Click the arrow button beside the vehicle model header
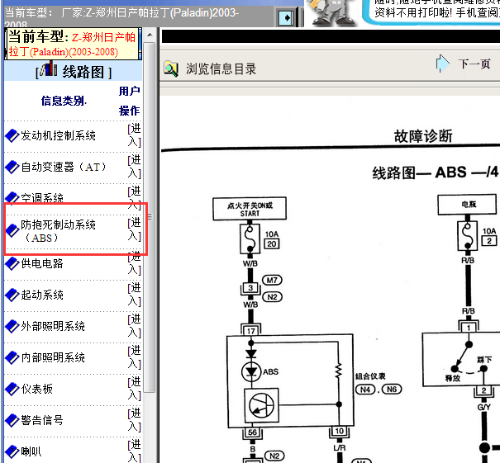 pyautogui.click(x=286, y=18)
